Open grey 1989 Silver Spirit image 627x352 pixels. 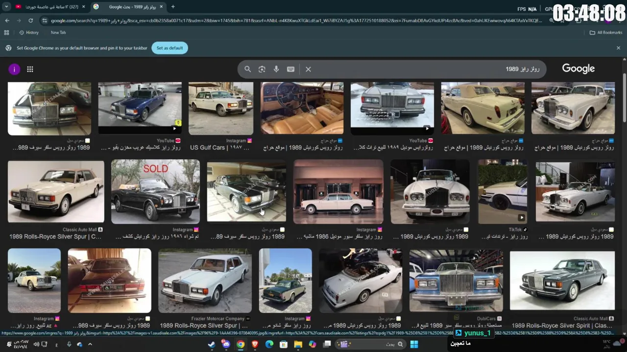click(562, 281)
